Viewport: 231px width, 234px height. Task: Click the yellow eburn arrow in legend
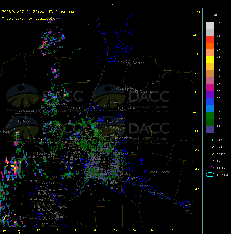pos(210,154)
